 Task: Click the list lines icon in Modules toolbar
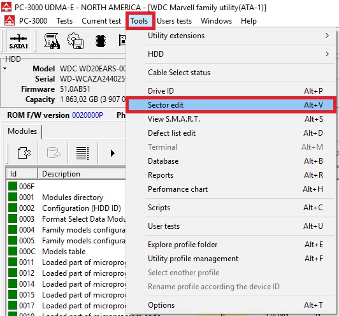(x=83, y=153)
